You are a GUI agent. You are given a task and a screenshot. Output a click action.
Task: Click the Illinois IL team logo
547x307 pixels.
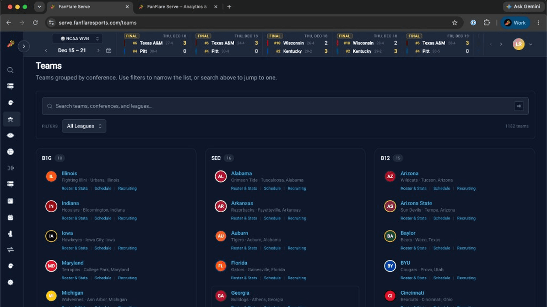click(x=51, y=177)
